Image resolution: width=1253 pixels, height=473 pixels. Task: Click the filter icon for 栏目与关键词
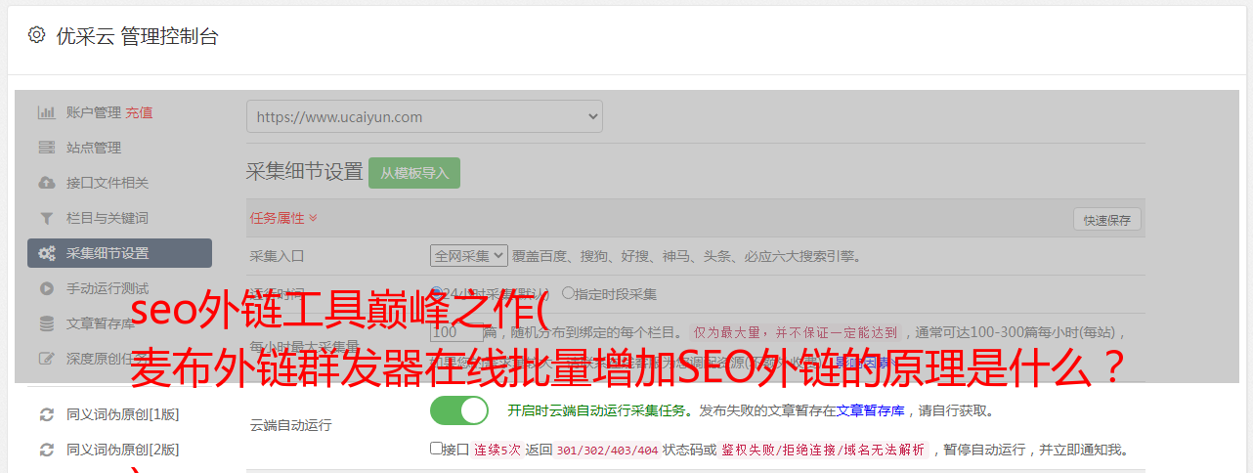click(46, 218)
